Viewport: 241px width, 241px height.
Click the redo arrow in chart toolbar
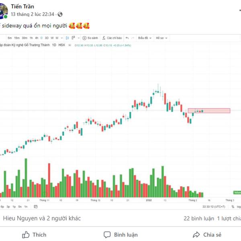pyautogui.click(x=133, y=38)
